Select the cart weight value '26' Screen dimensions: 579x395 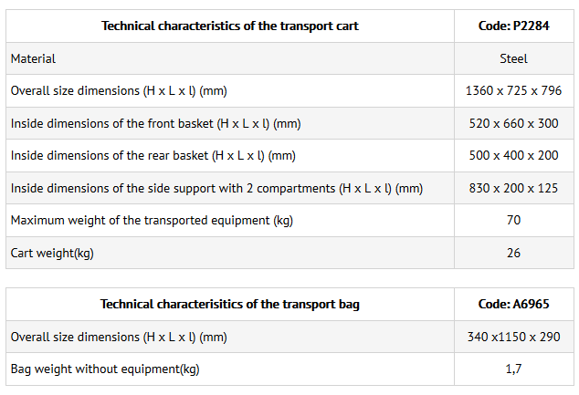[x=513, y=253]
